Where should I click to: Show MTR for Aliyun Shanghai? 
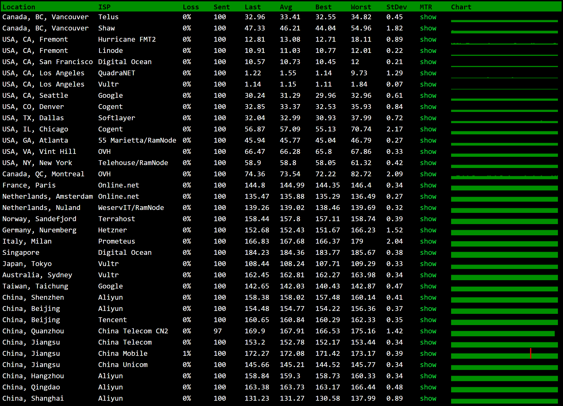click(x=428, y=399)
